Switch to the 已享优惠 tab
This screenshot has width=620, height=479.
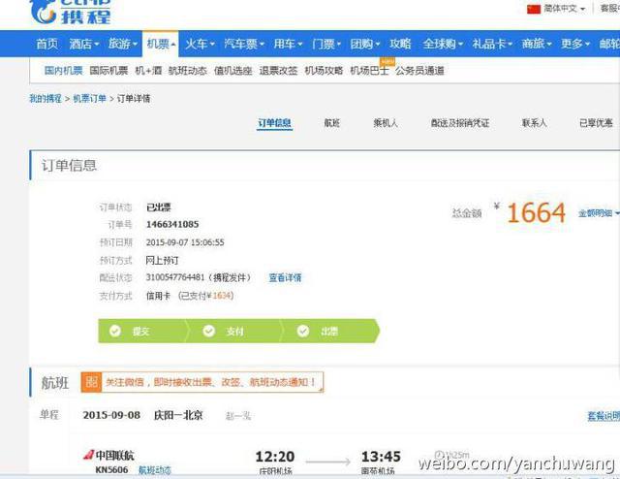[x=596, y=123]
